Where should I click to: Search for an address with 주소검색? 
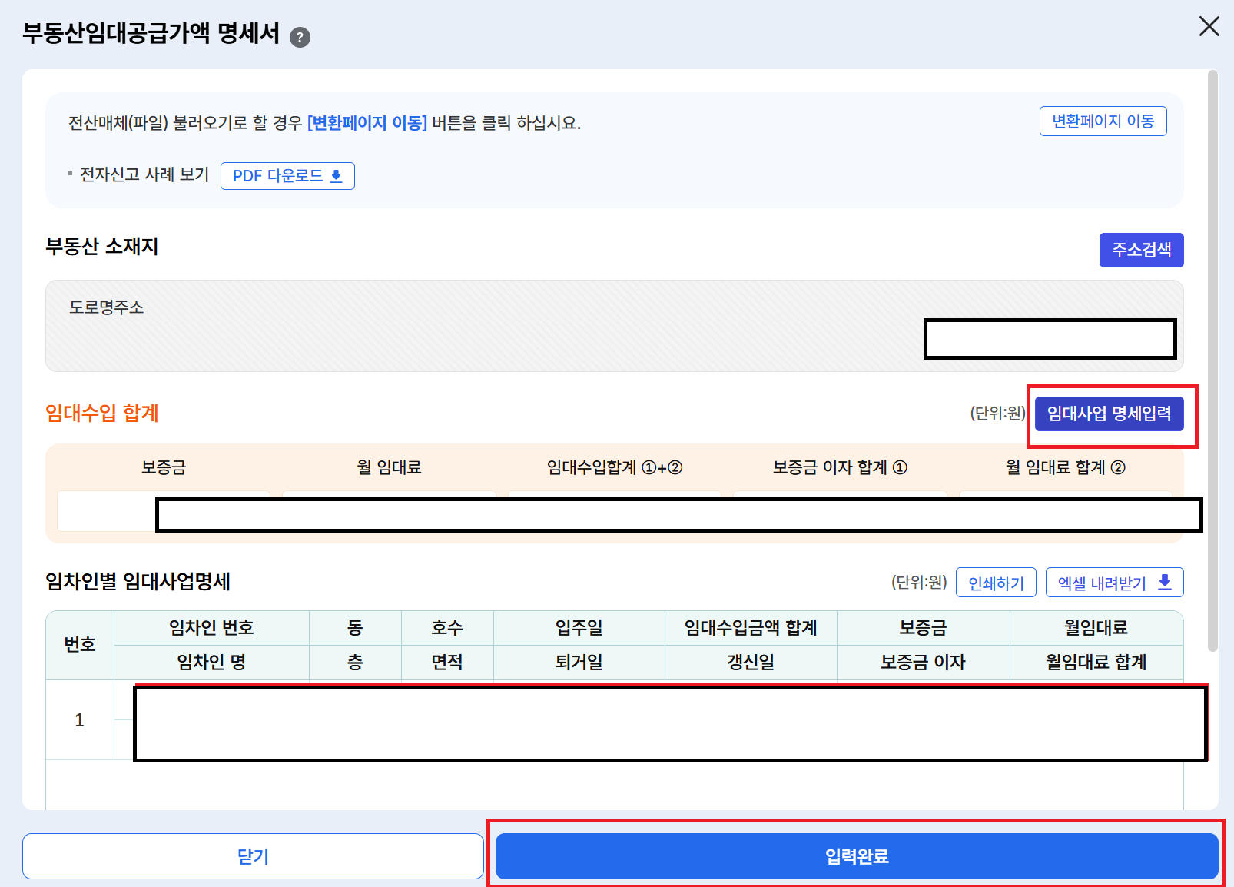pos(1141,249)
